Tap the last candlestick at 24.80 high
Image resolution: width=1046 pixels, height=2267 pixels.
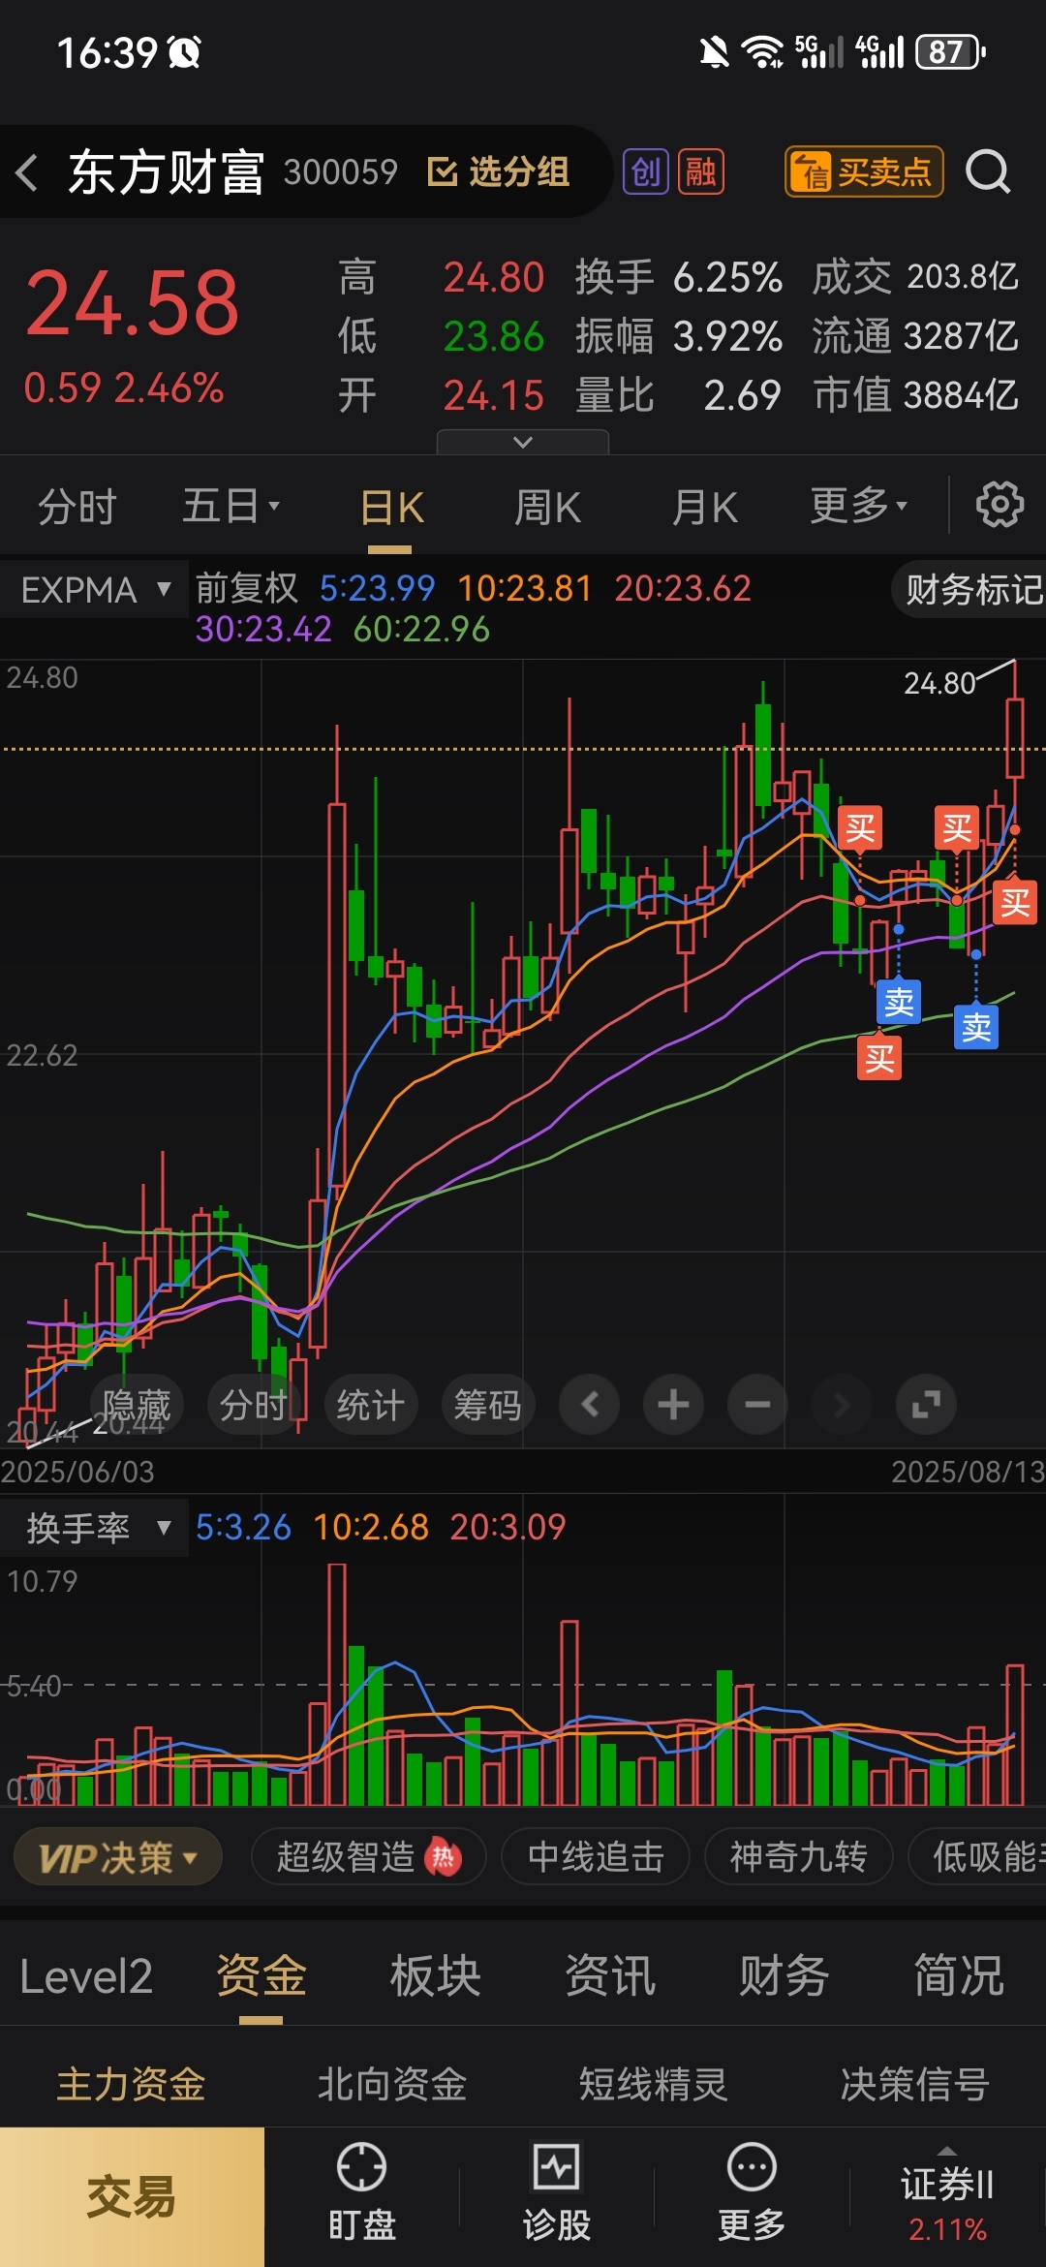pos(1015,736)
